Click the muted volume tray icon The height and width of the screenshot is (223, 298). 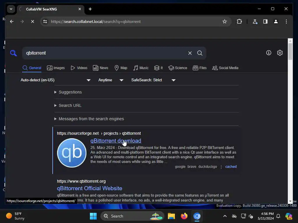251,216
